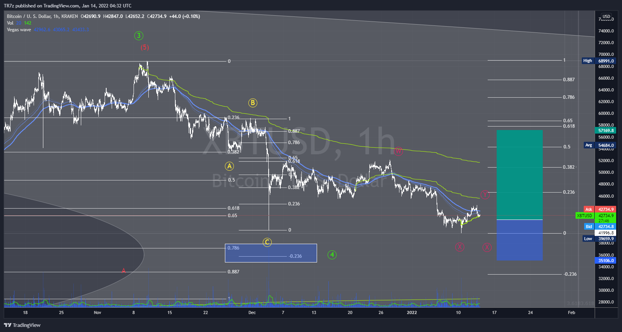Click the Ask 42734.9 price tag

(x=600, y=209)
